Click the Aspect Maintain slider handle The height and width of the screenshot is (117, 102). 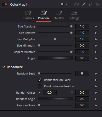point(71,52)
